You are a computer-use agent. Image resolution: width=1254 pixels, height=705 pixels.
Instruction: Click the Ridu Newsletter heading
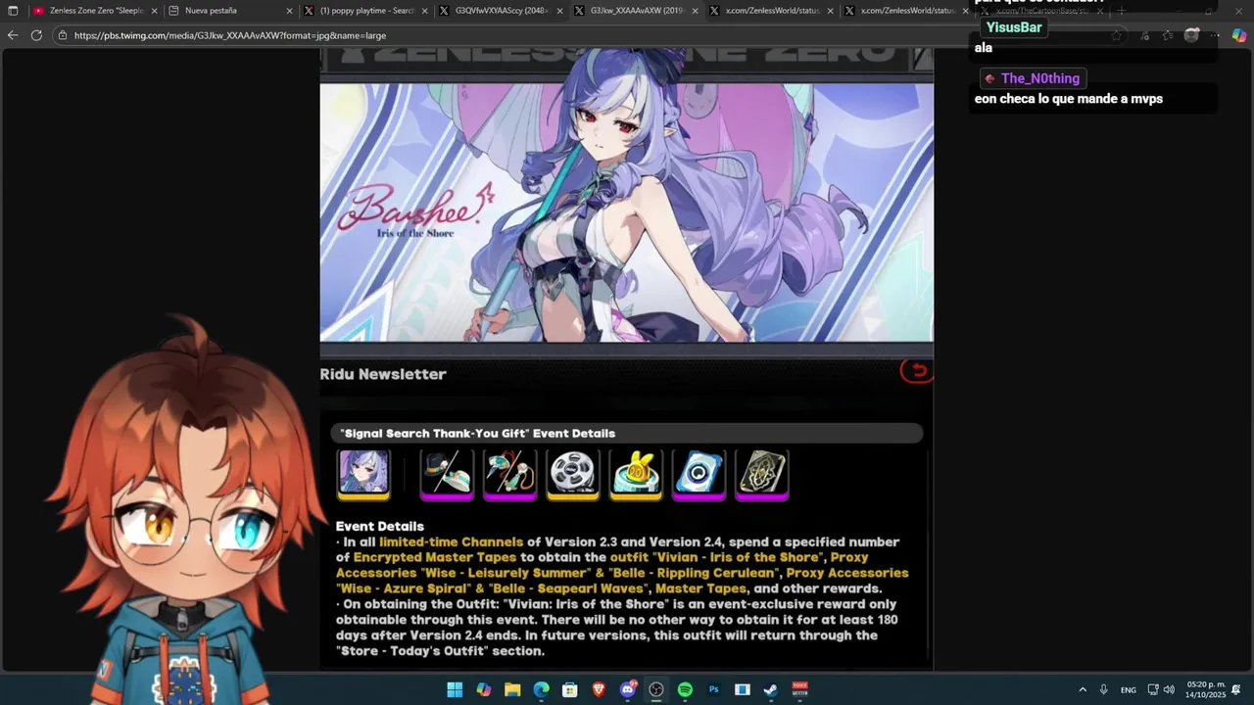[383, 374]
